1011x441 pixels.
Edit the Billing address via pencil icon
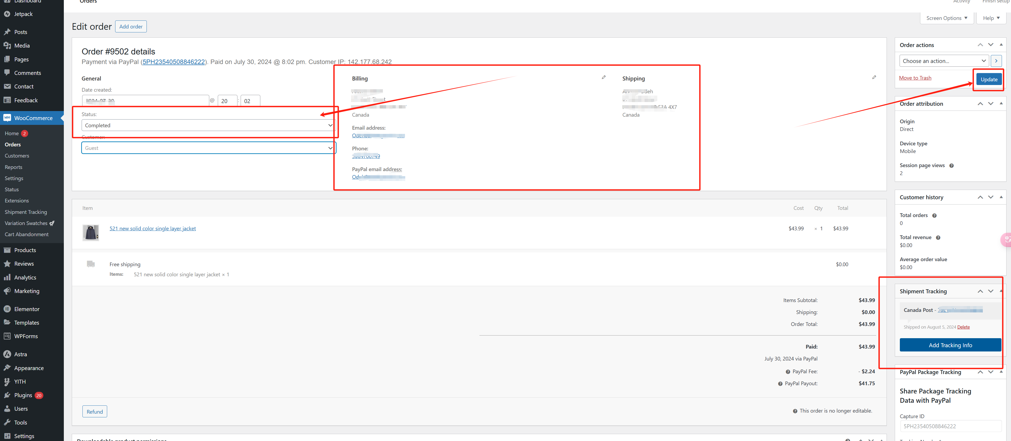point(603,77)
